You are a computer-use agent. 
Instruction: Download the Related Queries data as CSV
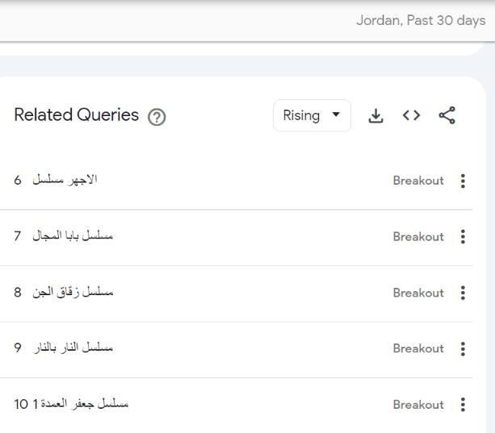point(375,116)
